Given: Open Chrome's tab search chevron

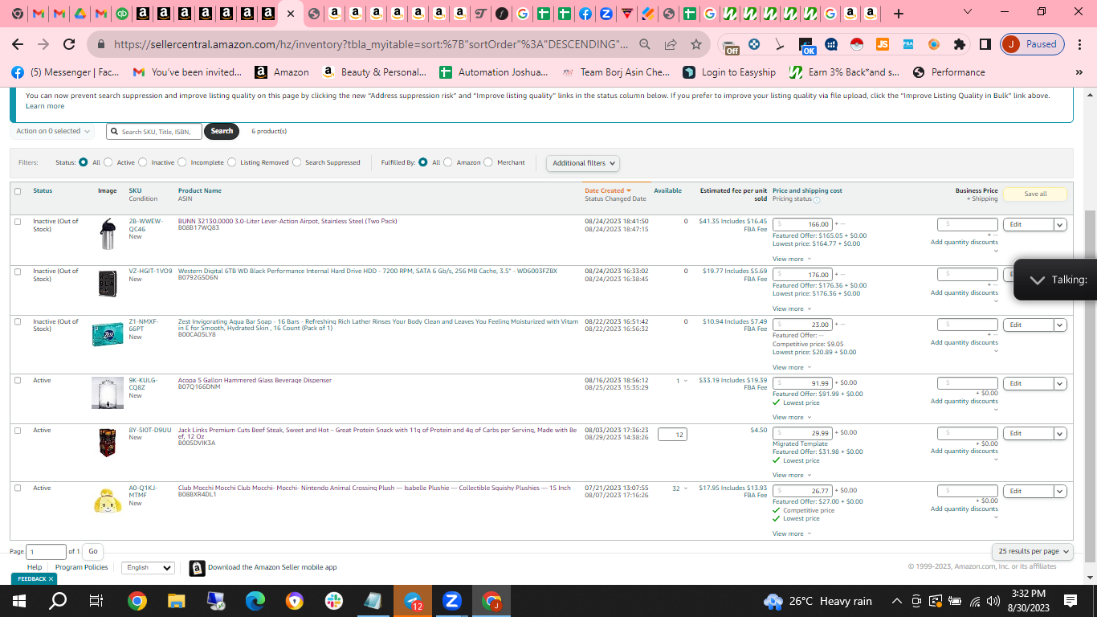Looking at the screenshot, I should [x=967, y=12].
